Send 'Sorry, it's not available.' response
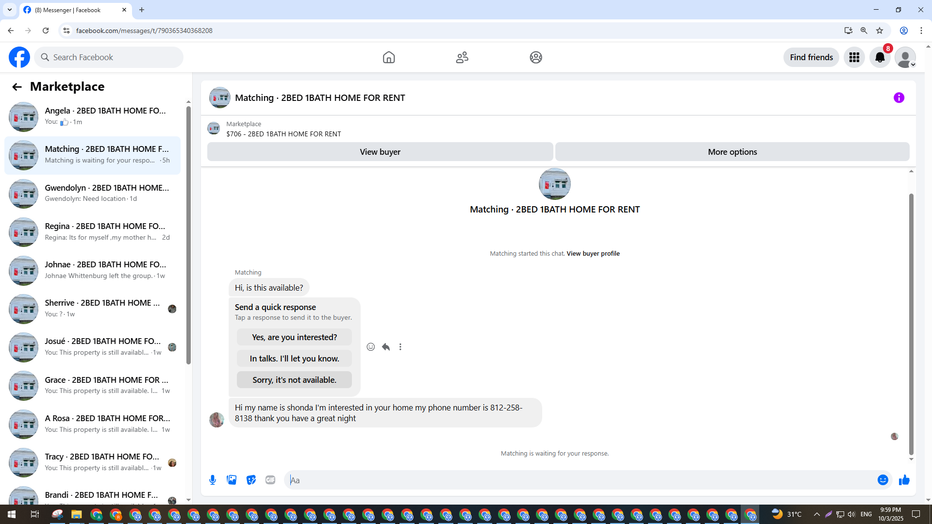The height and width of the screenshot is (524, 932). [294, 380]
